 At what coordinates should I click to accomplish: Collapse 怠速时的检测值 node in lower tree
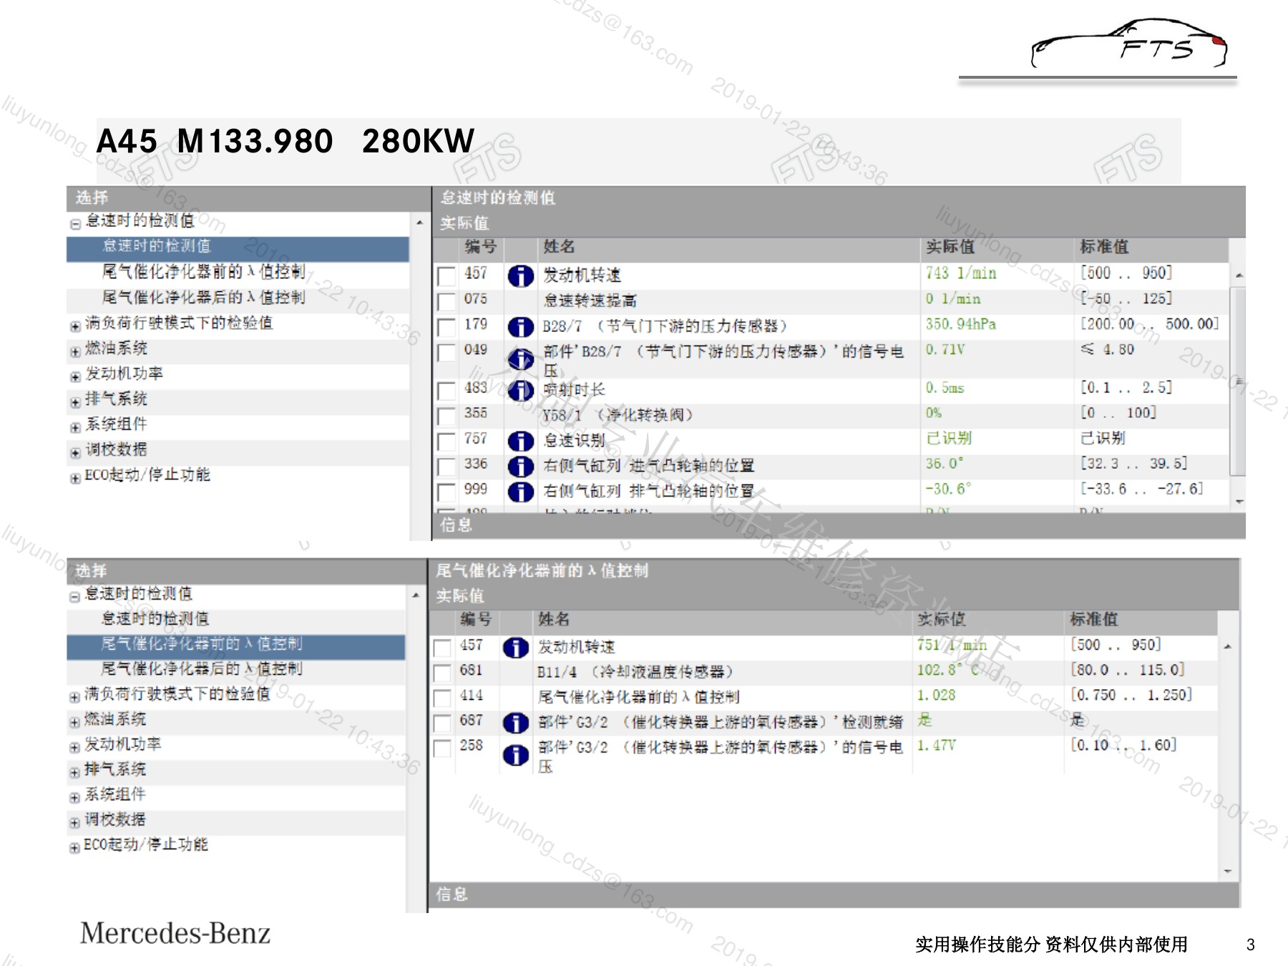click(74, 597)
